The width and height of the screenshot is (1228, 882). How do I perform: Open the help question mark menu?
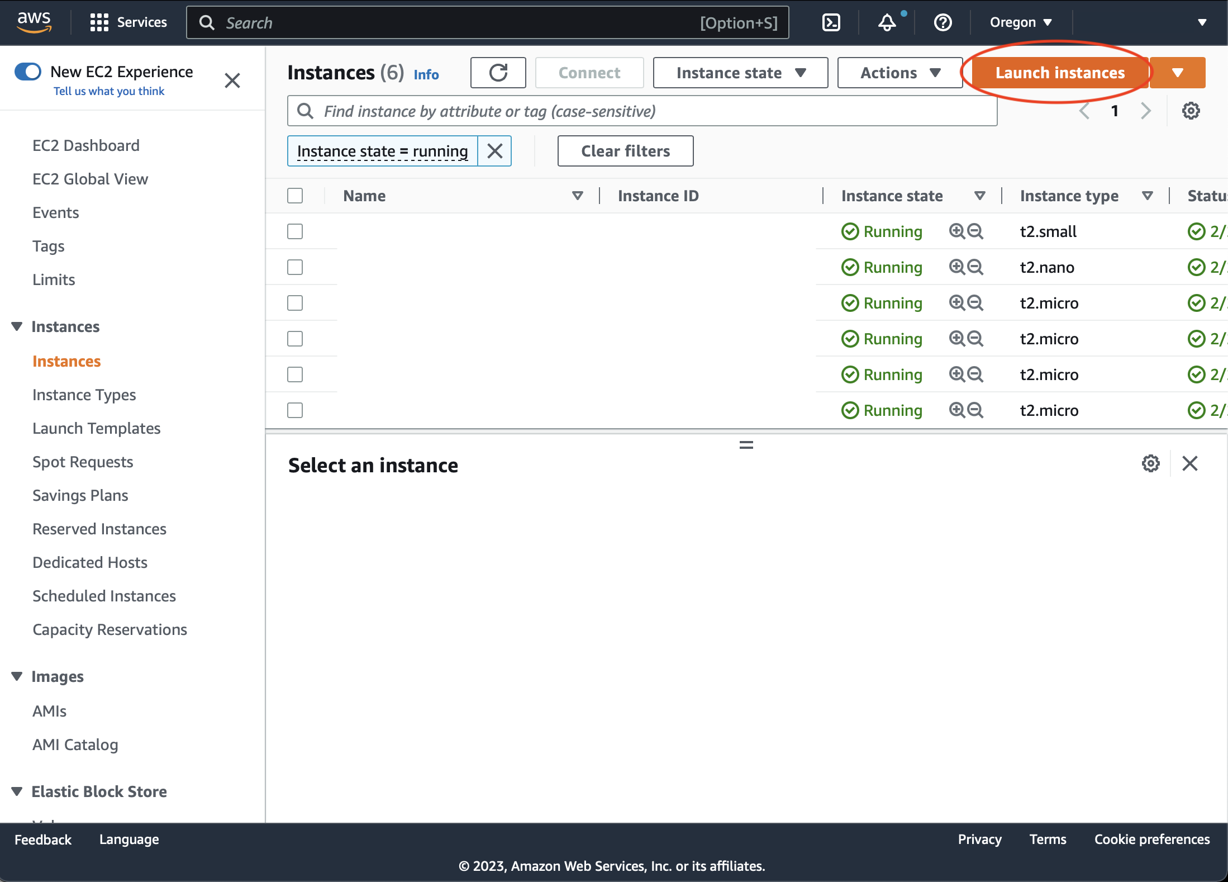(943, 22)
